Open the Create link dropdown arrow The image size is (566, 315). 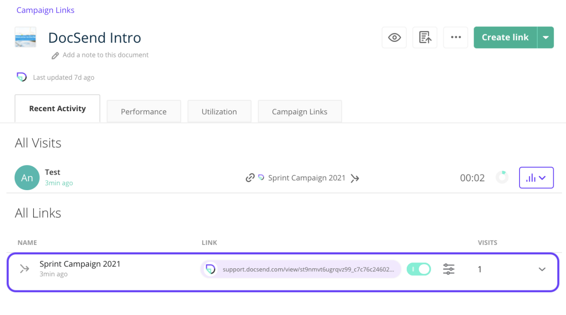(546, 37)
